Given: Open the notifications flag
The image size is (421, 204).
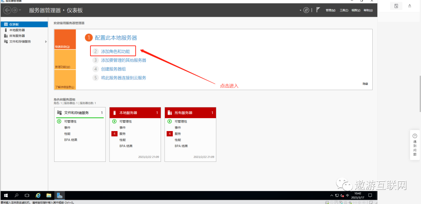Looking at the screenshot, I should (318, 10).
